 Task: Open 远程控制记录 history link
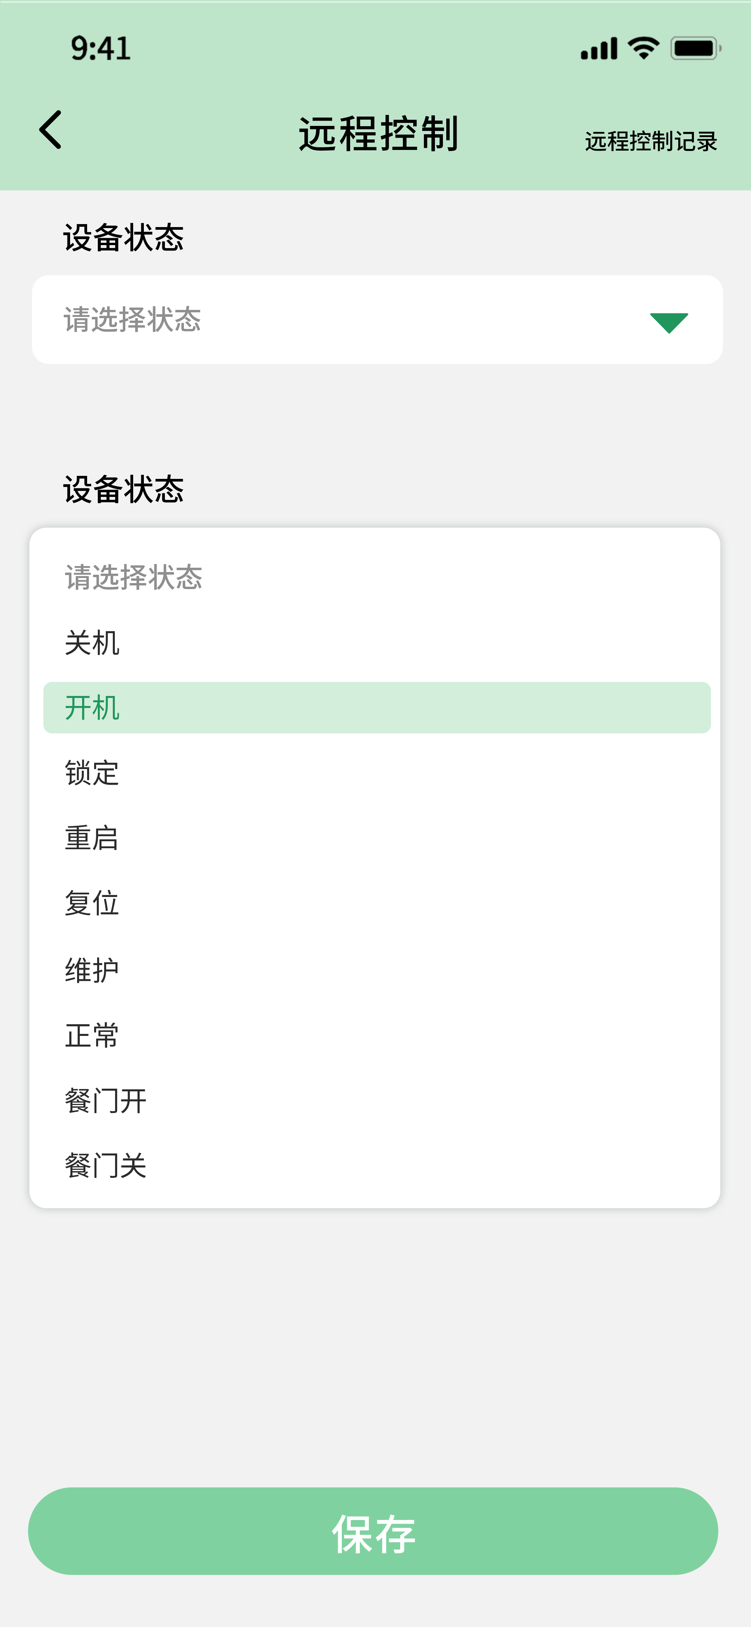click(651, 142)
